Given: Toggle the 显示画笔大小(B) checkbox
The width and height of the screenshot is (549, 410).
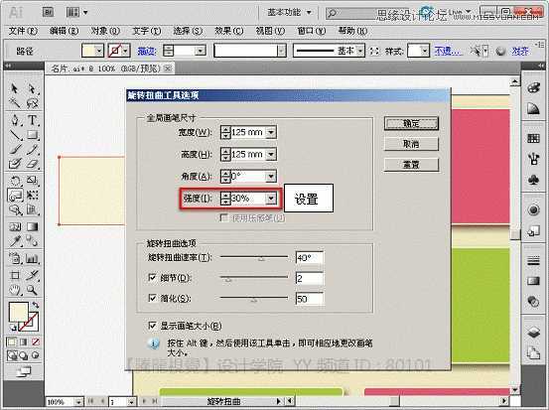Looking at the screenshot, I should tap(152, 326).
